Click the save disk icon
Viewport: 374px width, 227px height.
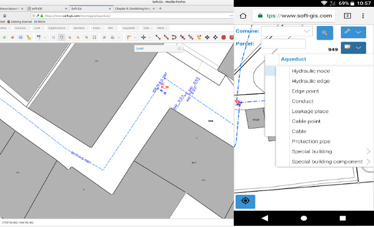tap(21, 37)
